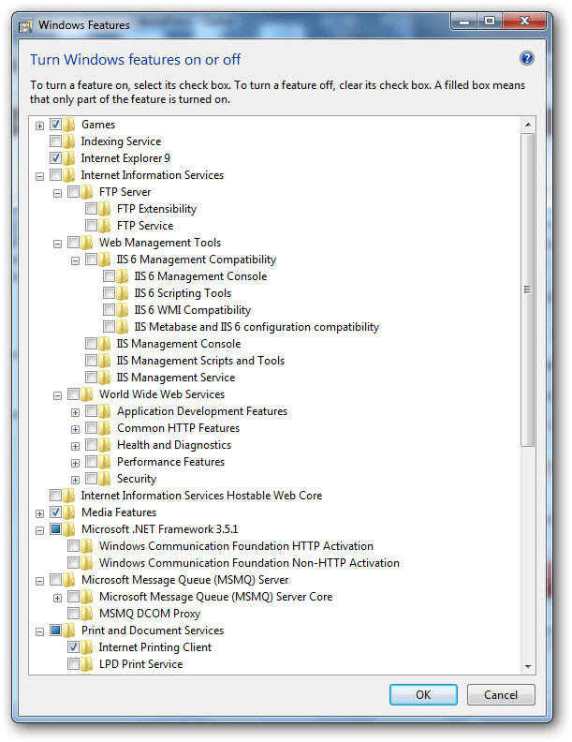This screenshot has height=742, width=572.
Task: Click the Cancel button
Action: click(x=501, y=694)
